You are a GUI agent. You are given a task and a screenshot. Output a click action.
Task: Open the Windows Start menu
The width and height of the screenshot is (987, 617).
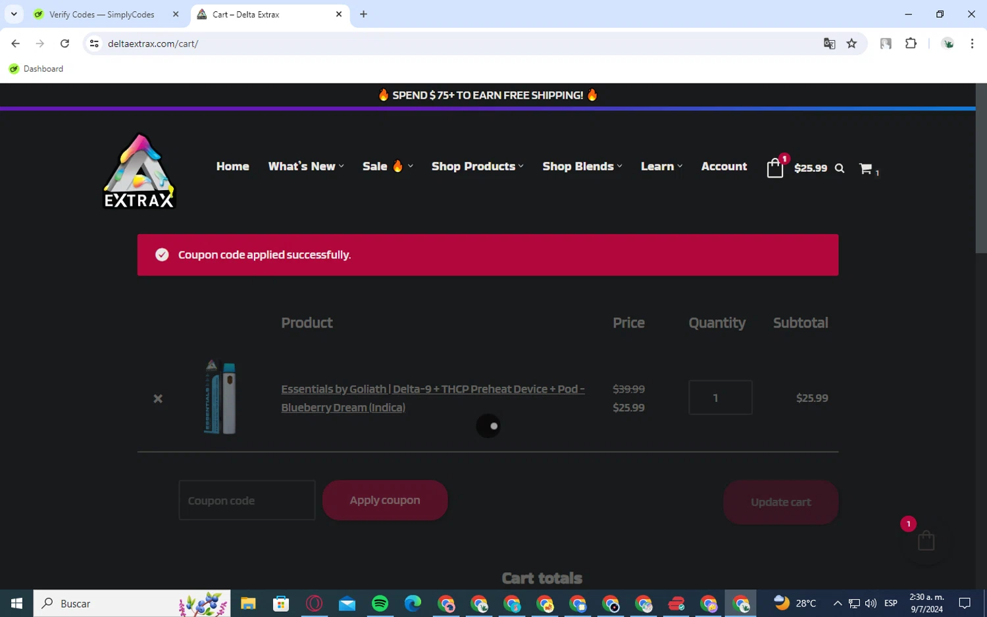[x=16, y=603]
